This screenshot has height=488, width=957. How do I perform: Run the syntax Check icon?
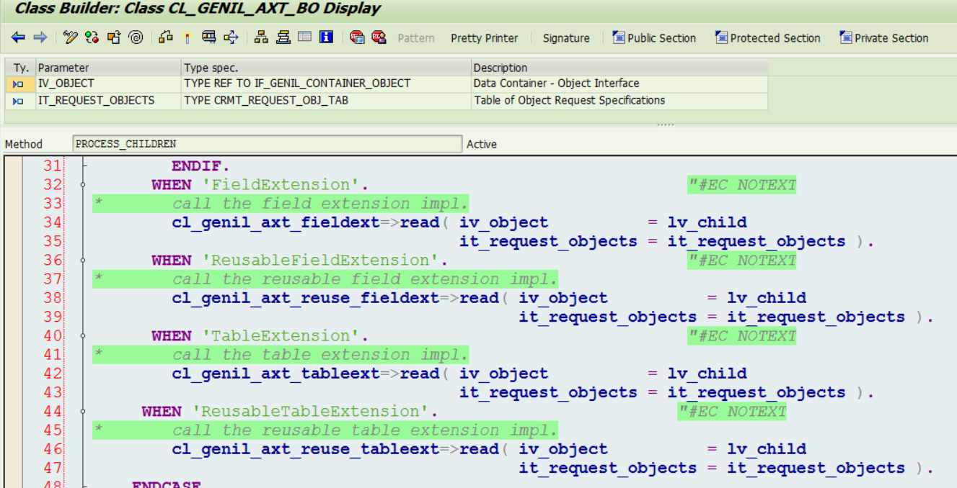pyautogui.click(x=166, y=37)
